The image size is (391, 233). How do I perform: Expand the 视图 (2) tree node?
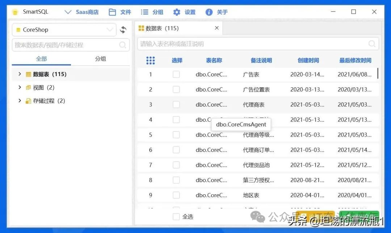(20, 87)
